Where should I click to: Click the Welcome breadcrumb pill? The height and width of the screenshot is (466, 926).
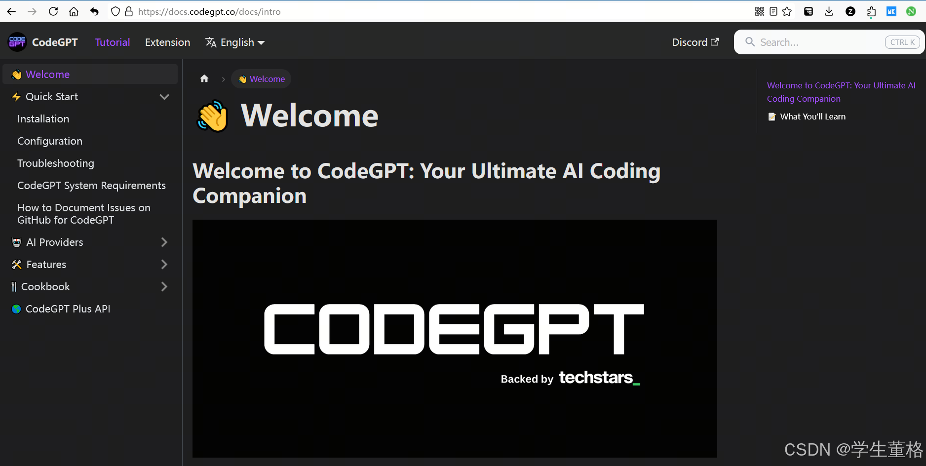(261, 79)
